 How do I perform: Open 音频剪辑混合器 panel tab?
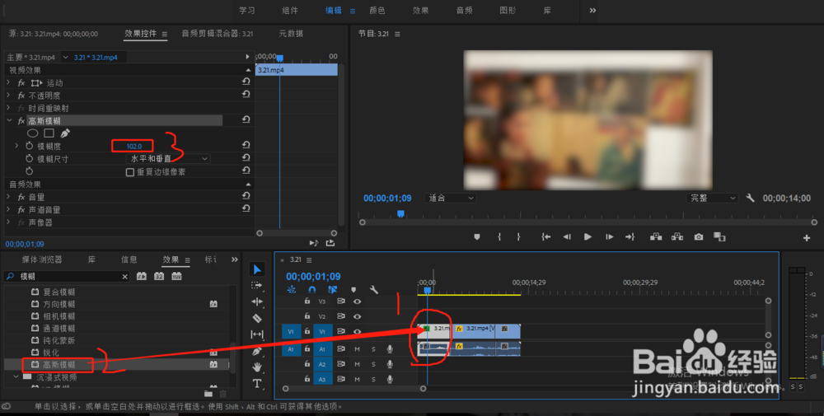point(217,33)
